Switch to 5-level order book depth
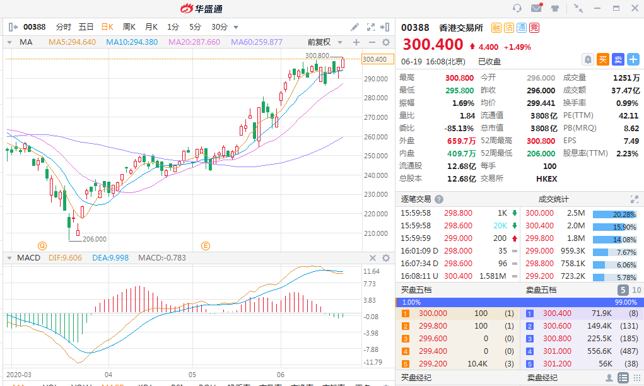Viewport: 644px width, 386px height. (623, 290)
